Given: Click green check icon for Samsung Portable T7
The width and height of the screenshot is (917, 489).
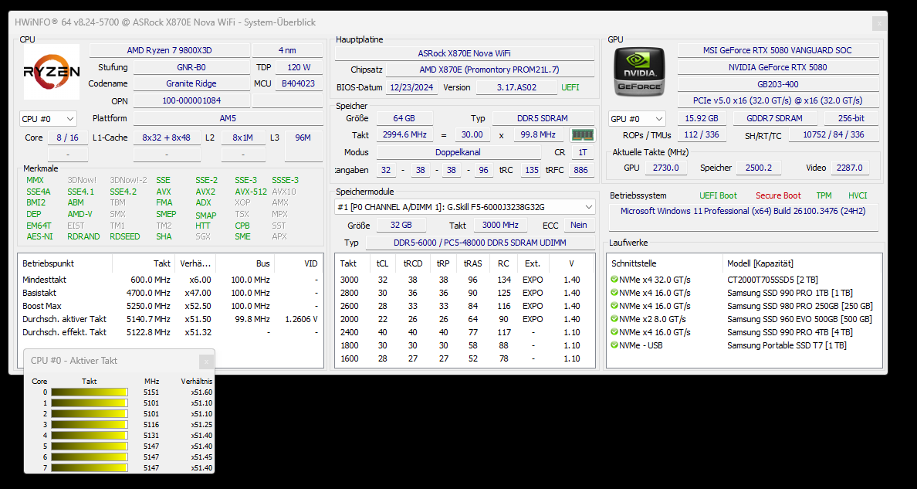Looking at the screenshot, I should [x=614, y=345].
